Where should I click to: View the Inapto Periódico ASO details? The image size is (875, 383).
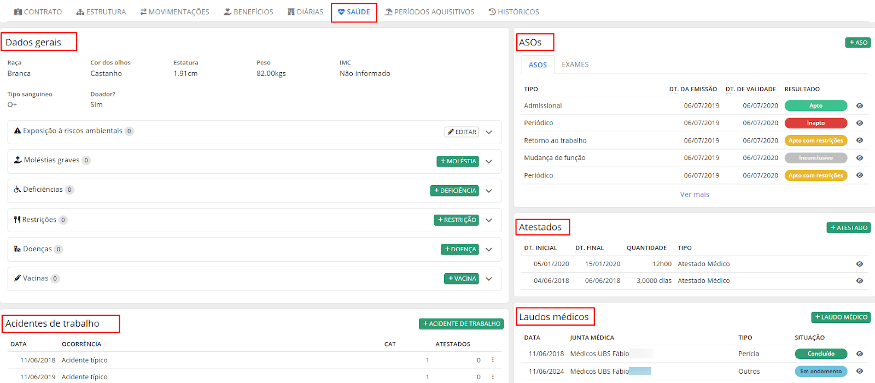[x=859, y=123]
